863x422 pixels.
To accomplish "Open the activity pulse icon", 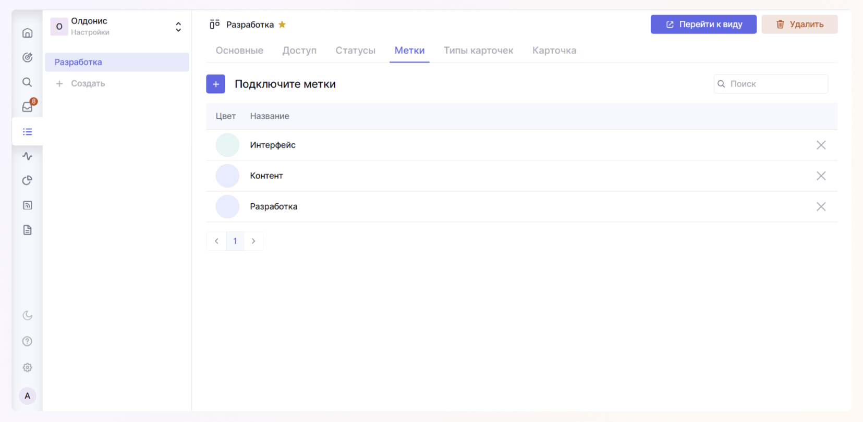I will click(x=28, y=156).
